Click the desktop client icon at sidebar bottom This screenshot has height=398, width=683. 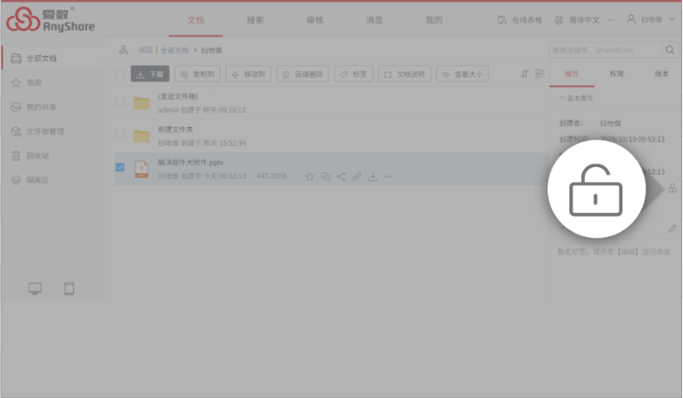pyautogui.click(x=36, y=289)
